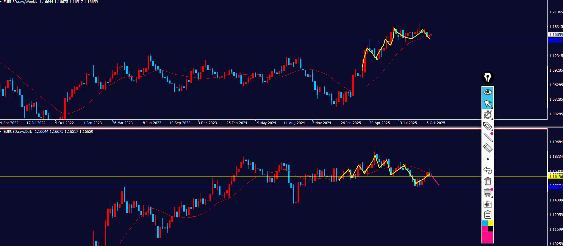The width and height of the screenshot is (563, 246).
Task: Click the trash can clear icon
Action: click(x=487, y=181)
